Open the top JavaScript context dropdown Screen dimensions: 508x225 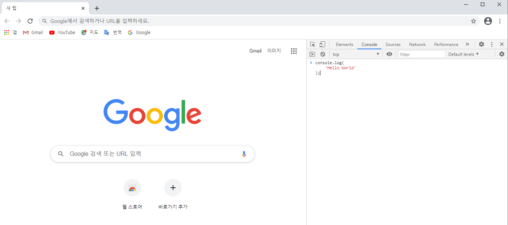coord(356,54)
